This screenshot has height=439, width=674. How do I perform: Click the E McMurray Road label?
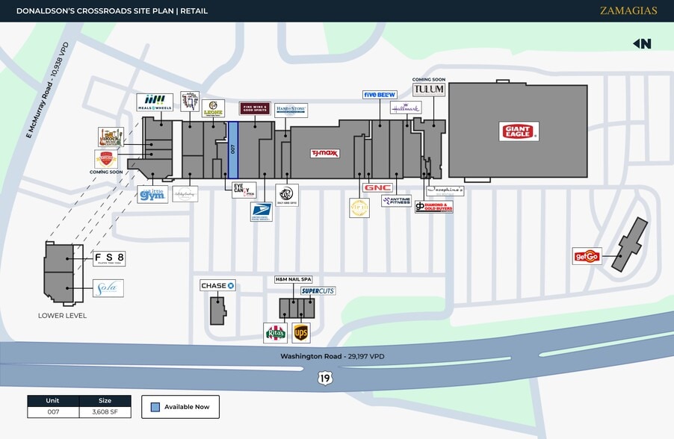(47, 90)
